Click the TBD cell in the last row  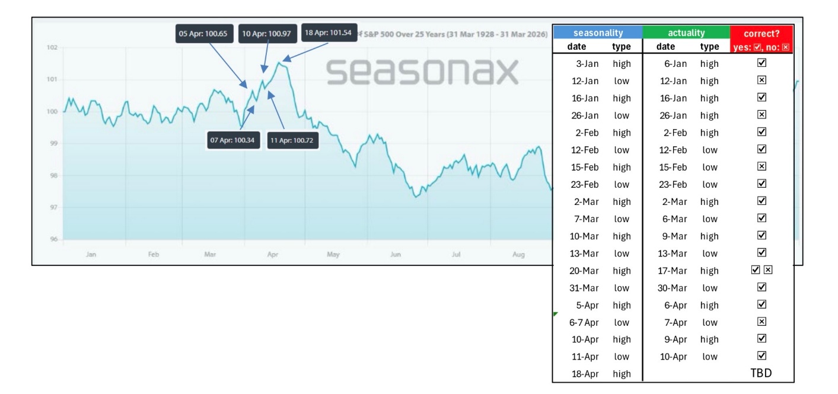761,374
